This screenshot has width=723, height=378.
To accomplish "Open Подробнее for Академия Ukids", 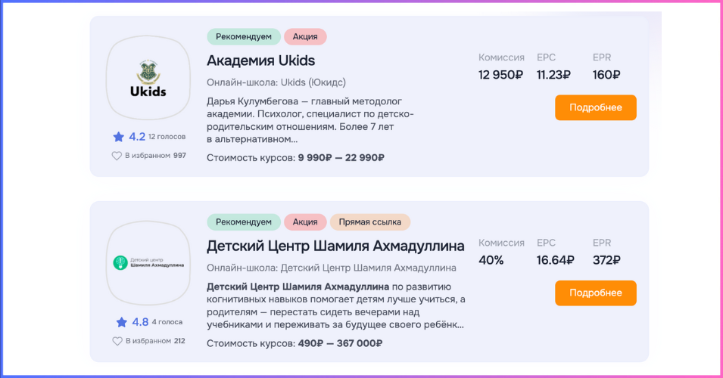I will coord(595,107).
